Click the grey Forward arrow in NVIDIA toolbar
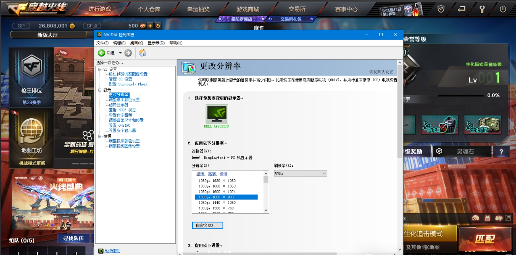The width and height of the screenshot is (516, 255). point(128,53)
